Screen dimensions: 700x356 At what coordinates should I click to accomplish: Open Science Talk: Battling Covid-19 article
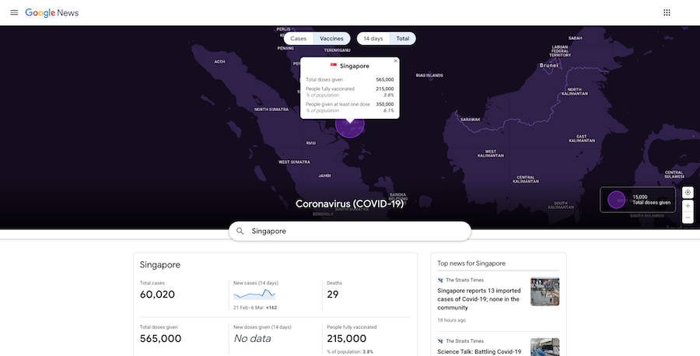[479, 351]
